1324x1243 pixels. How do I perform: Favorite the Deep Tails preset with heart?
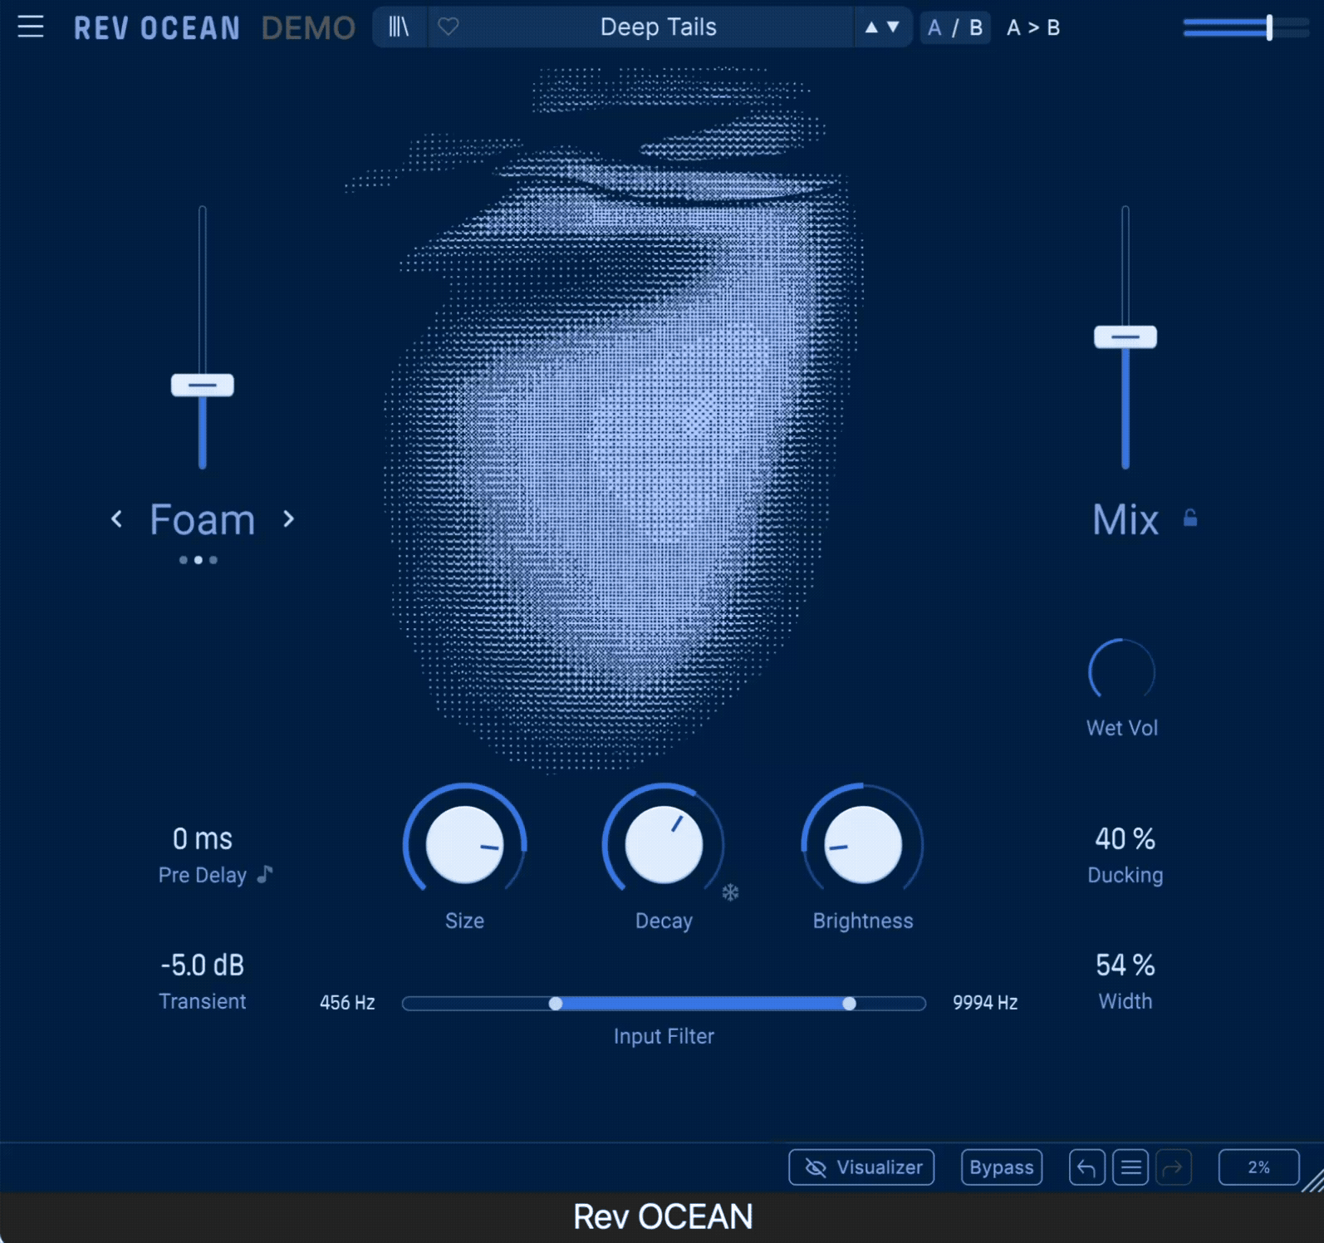[x=449, y=27]
